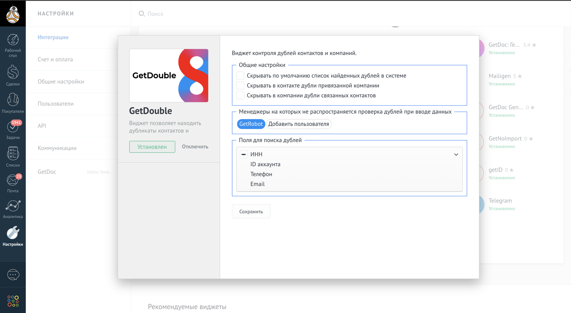The width and height of the screenshot is (571, 313).
Task: Click Добавить пользователя button
Action: 298,124
